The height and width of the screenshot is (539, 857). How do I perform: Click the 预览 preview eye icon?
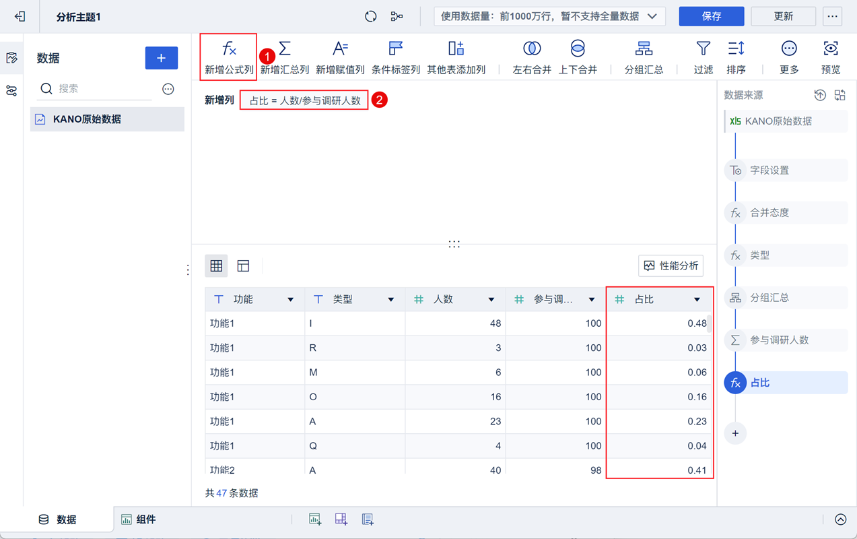click(831, 49)
